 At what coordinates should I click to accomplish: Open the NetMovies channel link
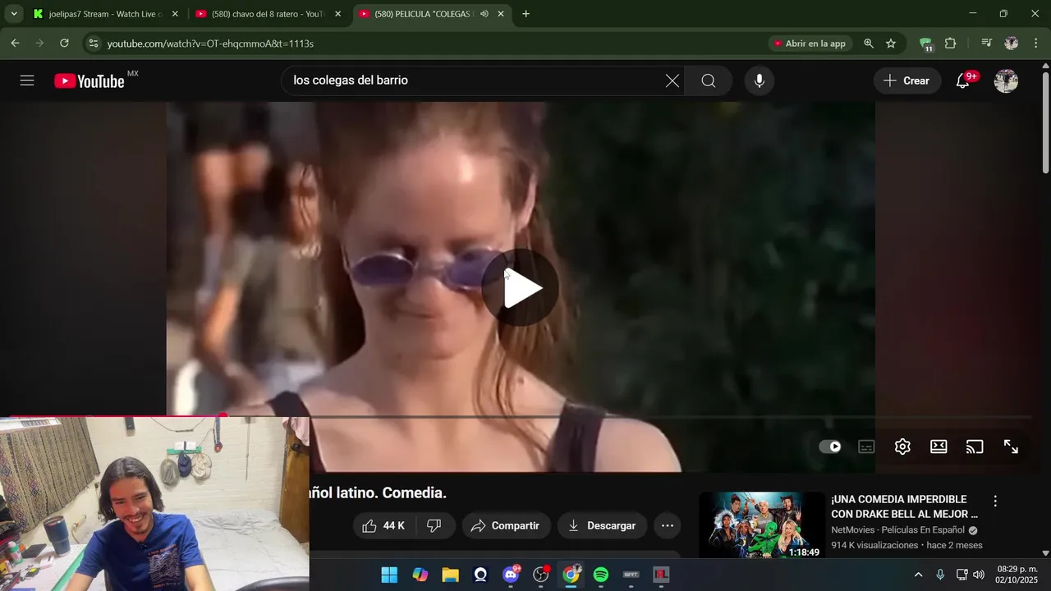(897, 530)
